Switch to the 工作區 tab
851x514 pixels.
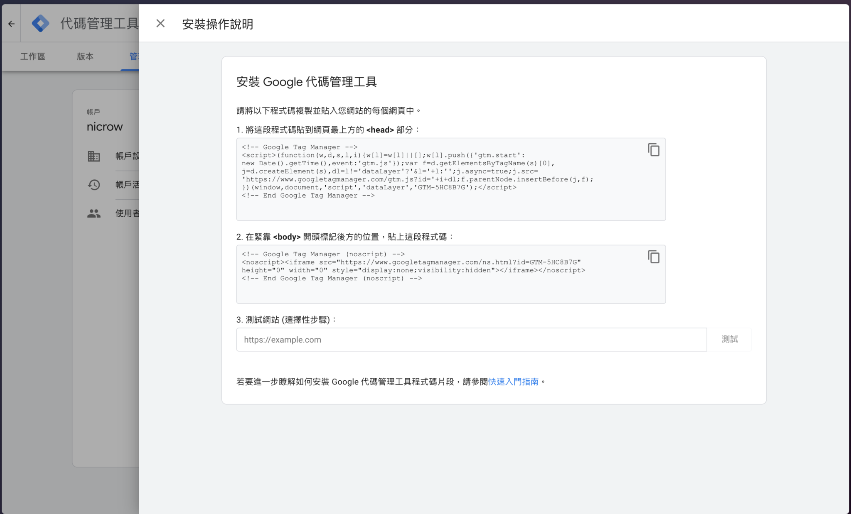[x=33, y=56]
